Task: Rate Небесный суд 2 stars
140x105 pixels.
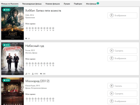Action: (30, 63)
